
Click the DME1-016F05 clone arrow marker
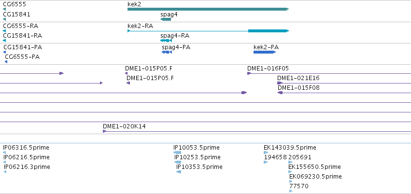[249, 73]
